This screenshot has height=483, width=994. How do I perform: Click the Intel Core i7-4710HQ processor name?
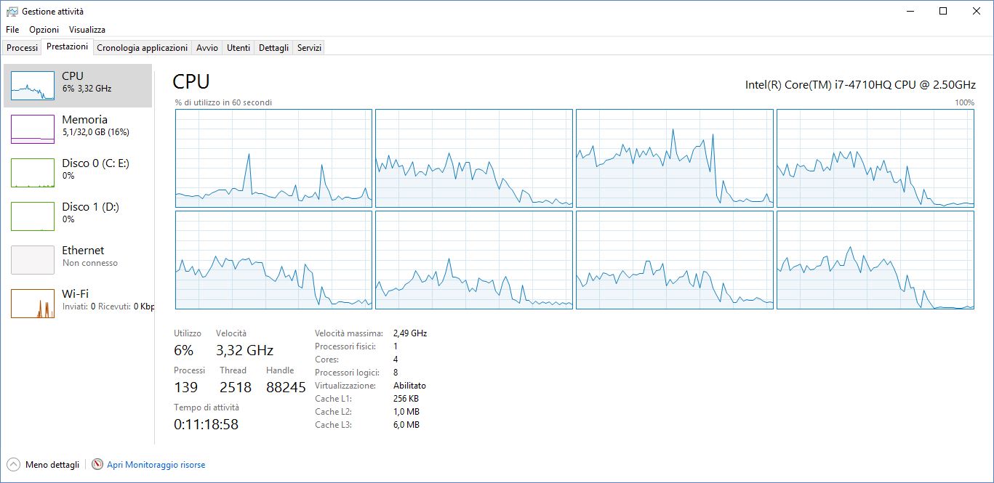click(x=860, y=85)
